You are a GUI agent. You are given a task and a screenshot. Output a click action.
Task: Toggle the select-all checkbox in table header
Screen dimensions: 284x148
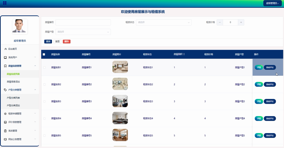pyautogui.click(x=44, y=54)
